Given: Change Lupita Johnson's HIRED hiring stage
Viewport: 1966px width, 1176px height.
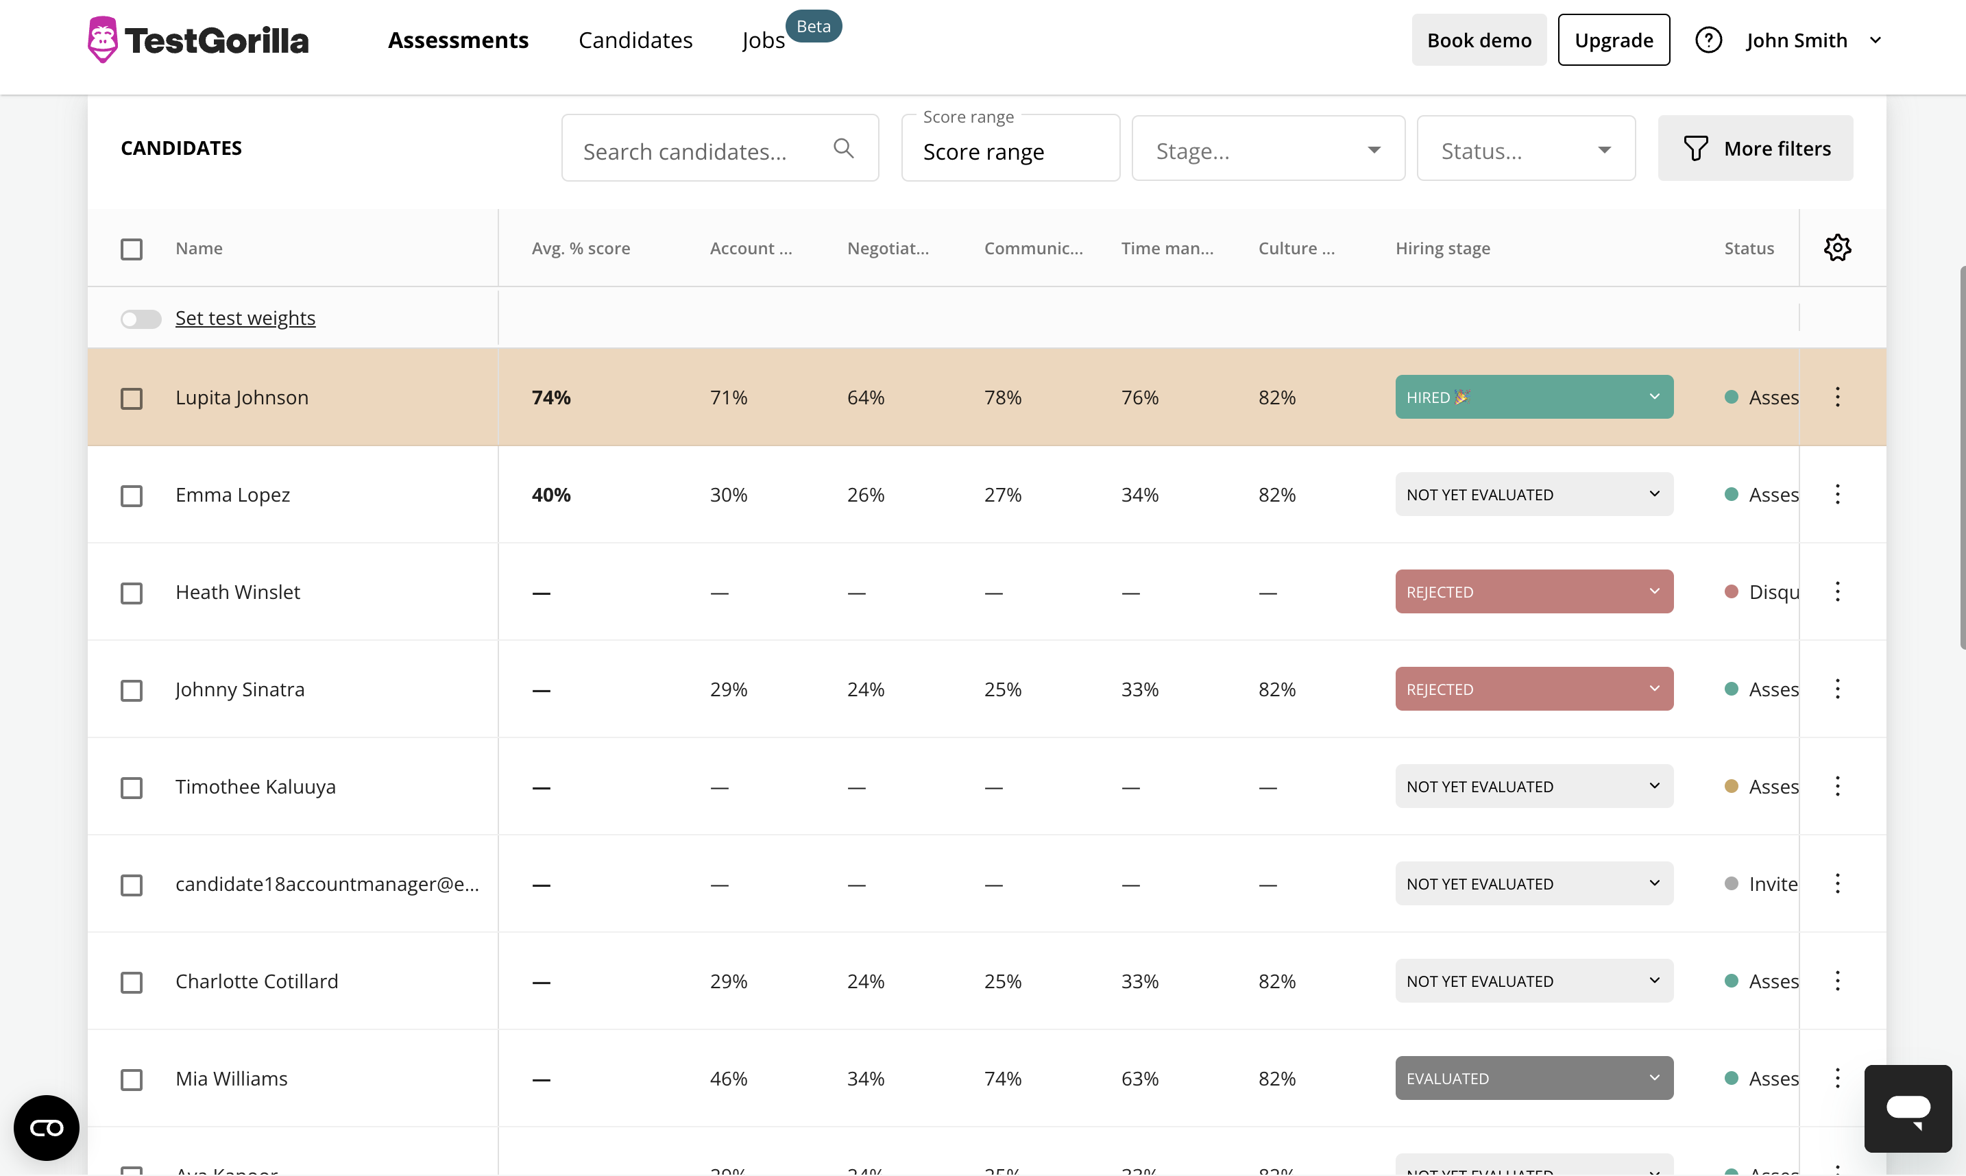Looking at the screenshot, I should [1533, 397].
